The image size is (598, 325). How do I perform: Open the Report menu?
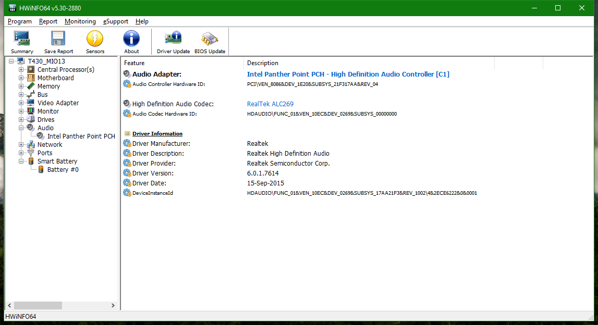(48, 21)
